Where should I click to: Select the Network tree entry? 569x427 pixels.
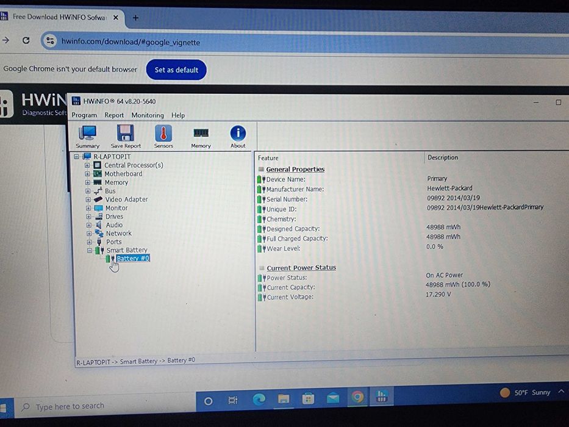pyautogui.click(x=119, y=234)
